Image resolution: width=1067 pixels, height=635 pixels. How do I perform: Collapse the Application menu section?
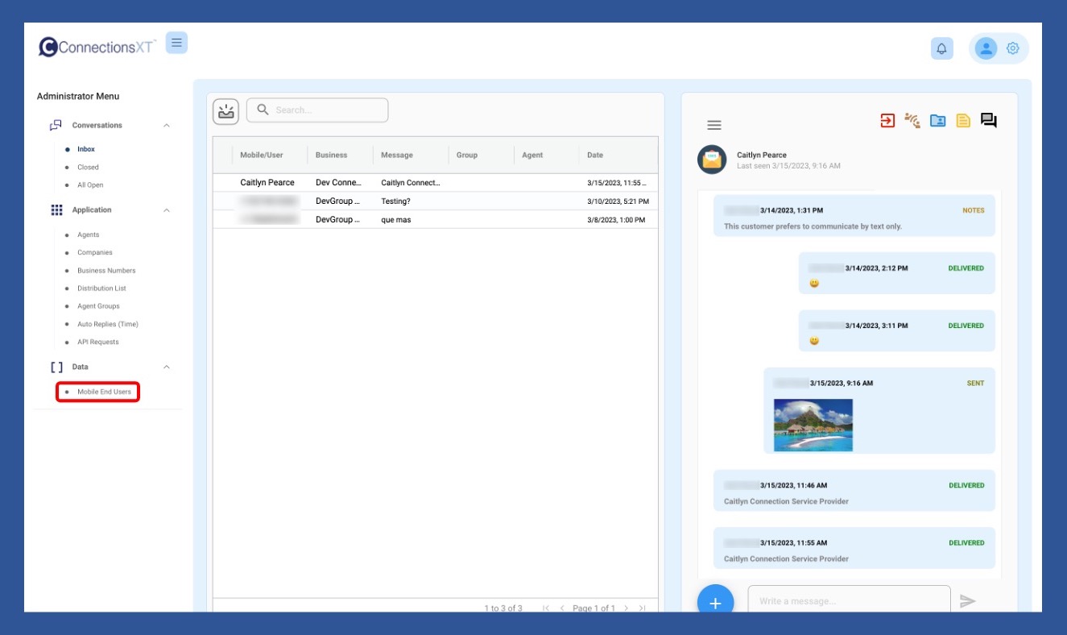167,210
